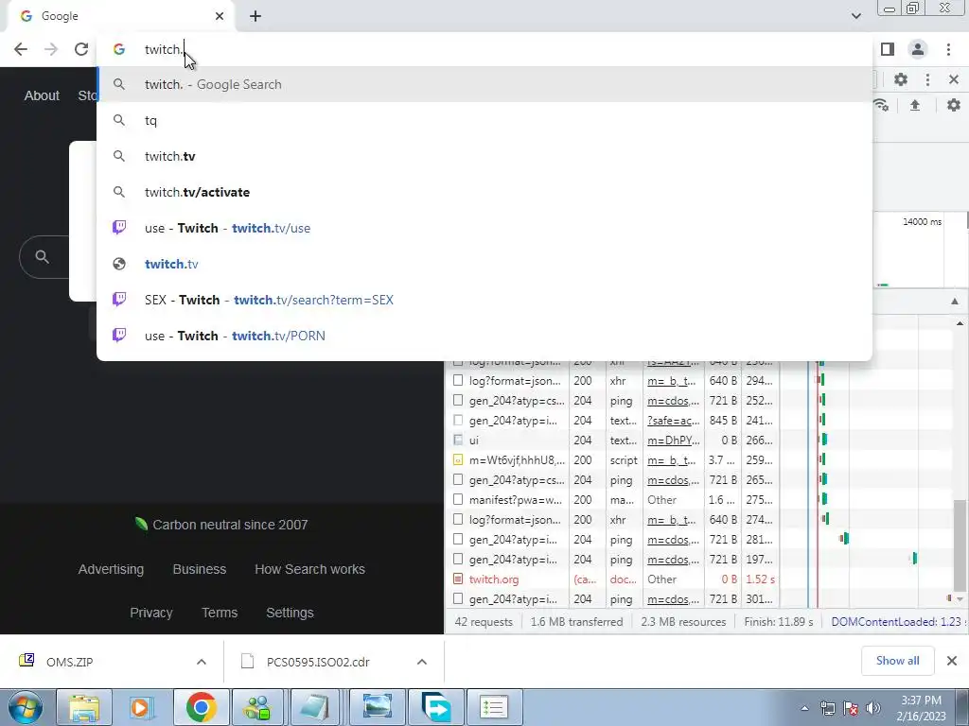This screenshot has width=969, height=726.
Task: Open a new tab with the plus button
Action: [255, 16]
